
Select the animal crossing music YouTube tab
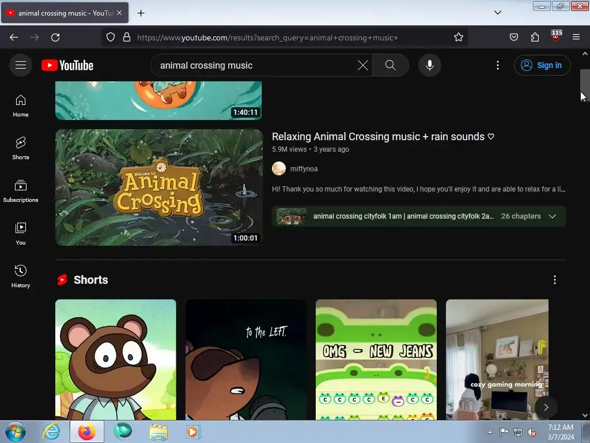[65, 13]
